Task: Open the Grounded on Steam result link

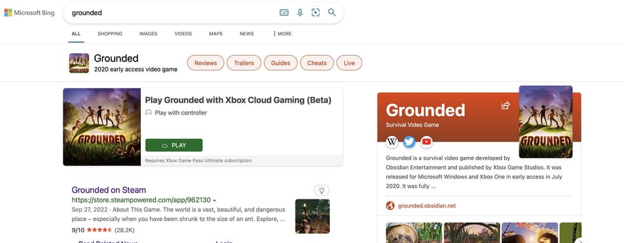Action: point(108,190)
